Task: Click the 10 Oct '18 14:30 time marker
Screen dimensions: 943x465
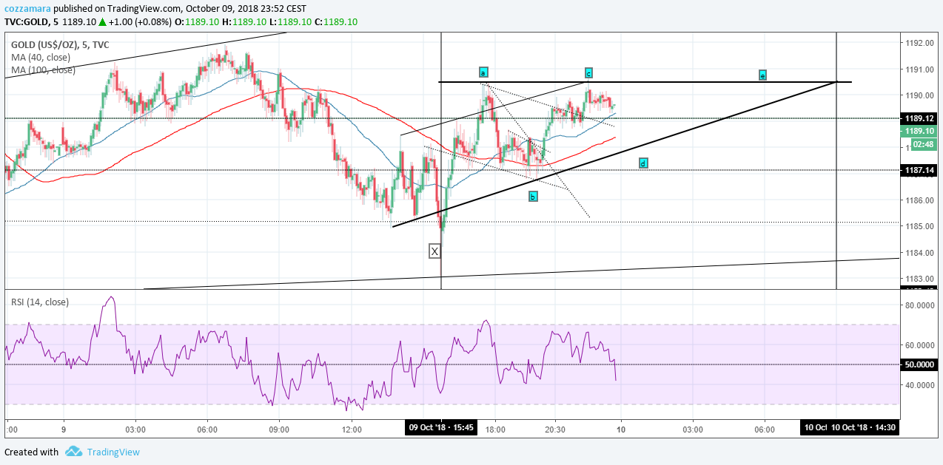Action: click(x=862, y=427)
